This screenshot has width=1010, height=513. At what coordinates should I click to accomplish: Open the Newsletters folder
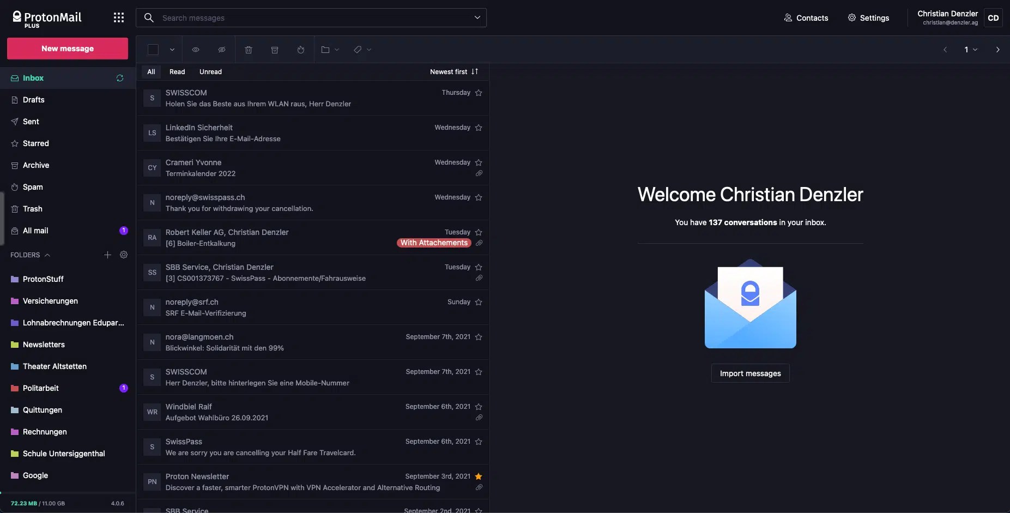68,345
